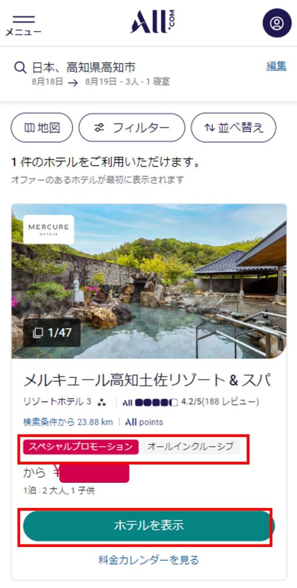The height and width of the screenshot is (588, 297).
Task: Click the Mercure Hotels brand logo
Action: (49, 229)
